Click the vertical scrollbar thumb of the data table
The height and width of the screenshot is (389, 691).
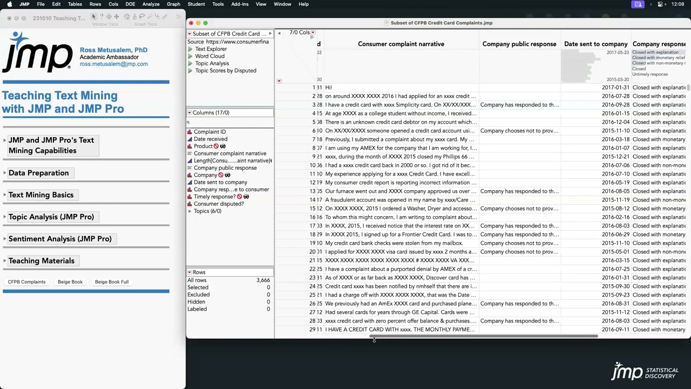click(x=688, y=88)
